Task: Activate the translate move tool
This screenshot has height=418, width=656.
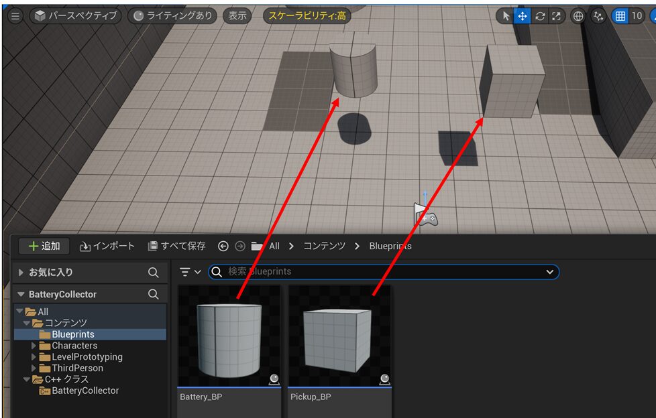Action: click(523, 16)
